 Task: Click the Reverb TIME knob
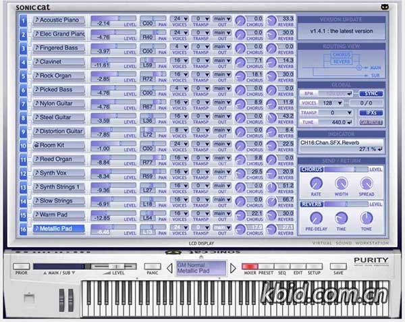coord(341,218)
